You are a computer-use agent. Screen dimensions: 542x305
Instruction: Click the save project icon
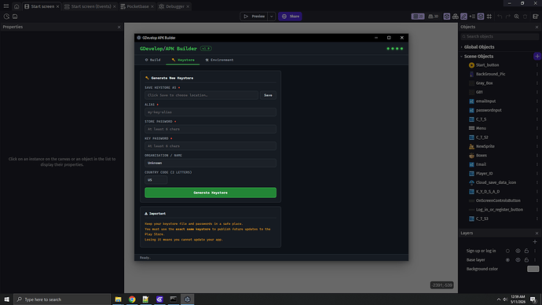point(15,17)
